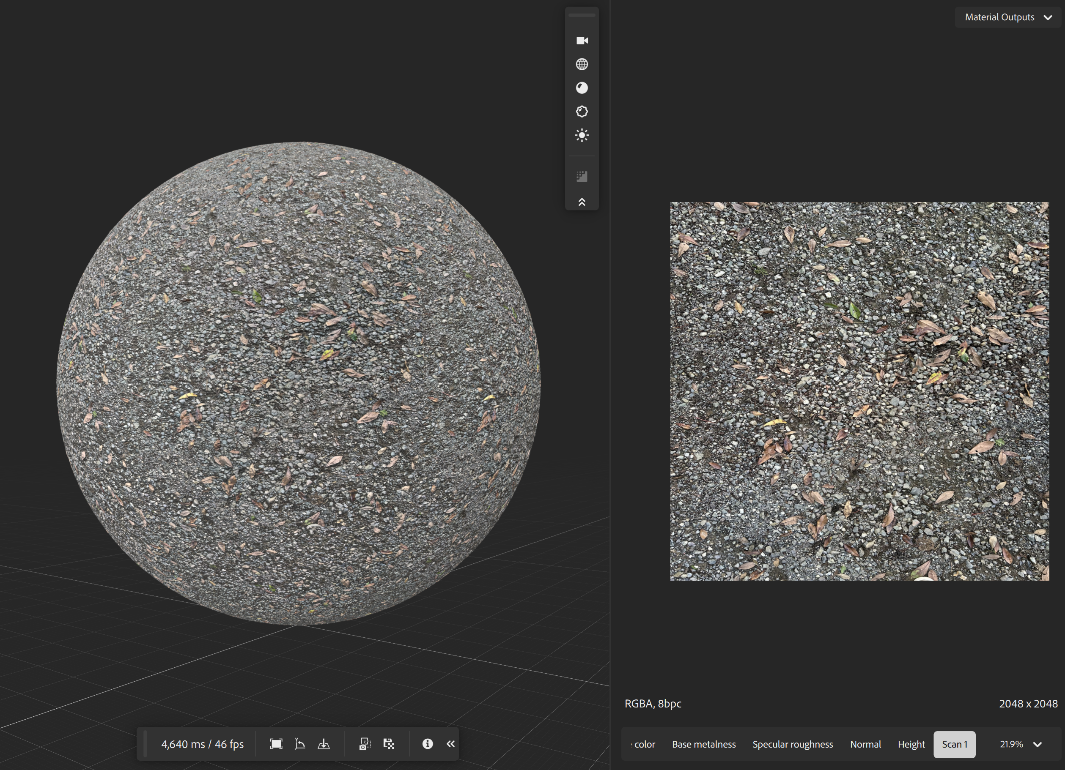
Task: Open the light sun icon
Action: 582,136
